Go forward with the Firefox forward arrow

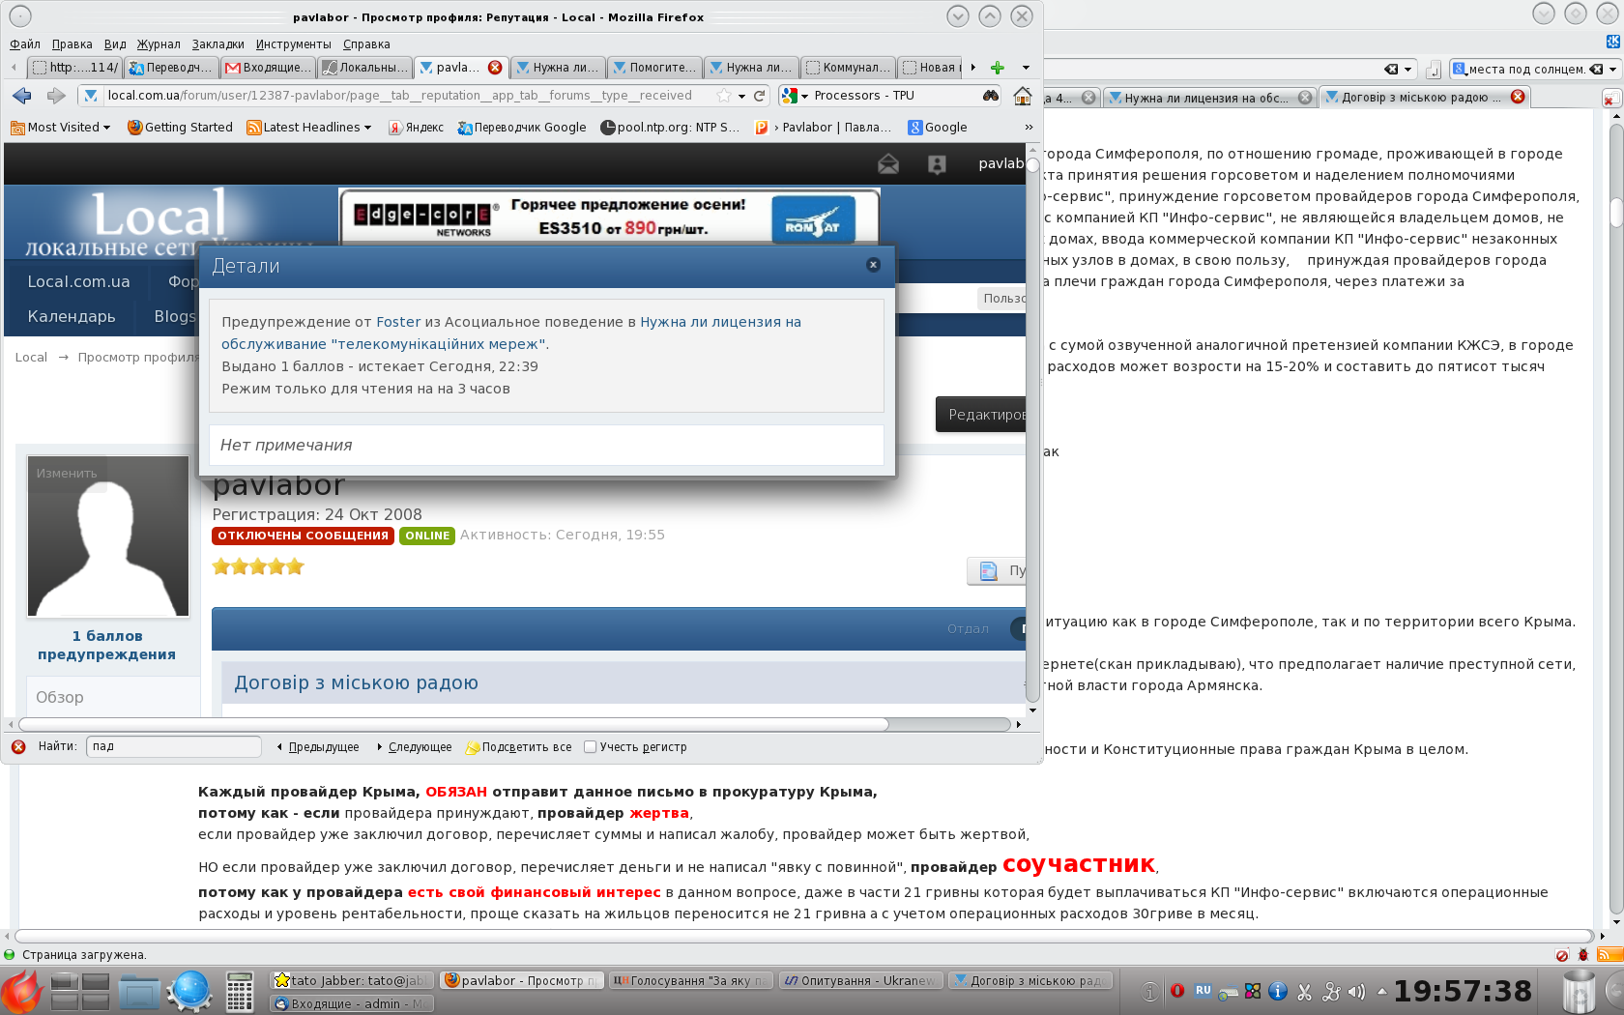(56, 96)
